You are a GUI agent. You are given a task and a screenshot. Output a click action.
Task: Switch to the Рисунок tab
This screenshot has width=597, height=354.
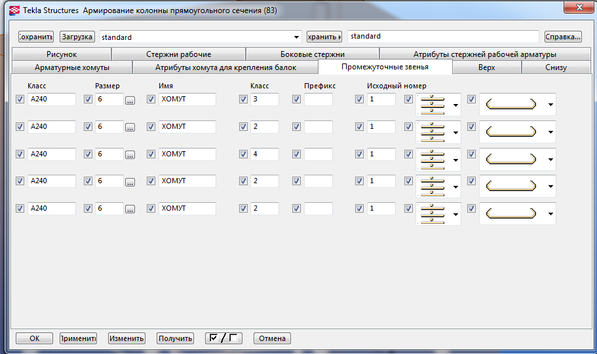(62, 54)
